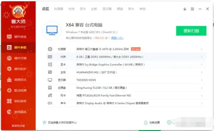Click the HUANANZHI H61 motherboard text
Screen dimensions: 214x131
coord(97,72)
